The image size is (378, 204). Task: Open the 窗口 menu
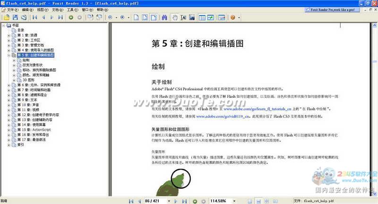pyautogui.click(x=87, y=10)
